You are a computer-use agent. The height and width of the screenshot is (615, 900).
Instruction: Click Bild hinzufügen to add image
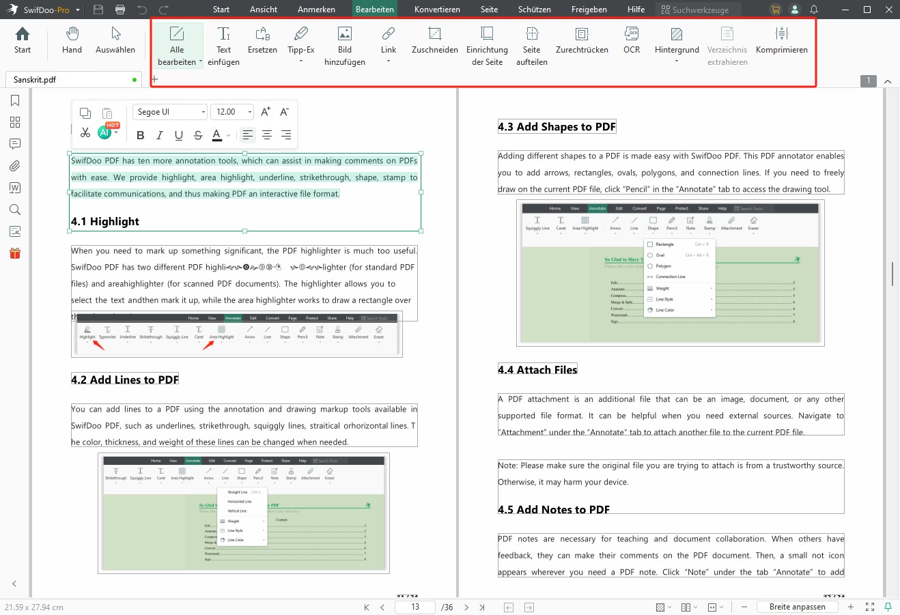[345, 46]
